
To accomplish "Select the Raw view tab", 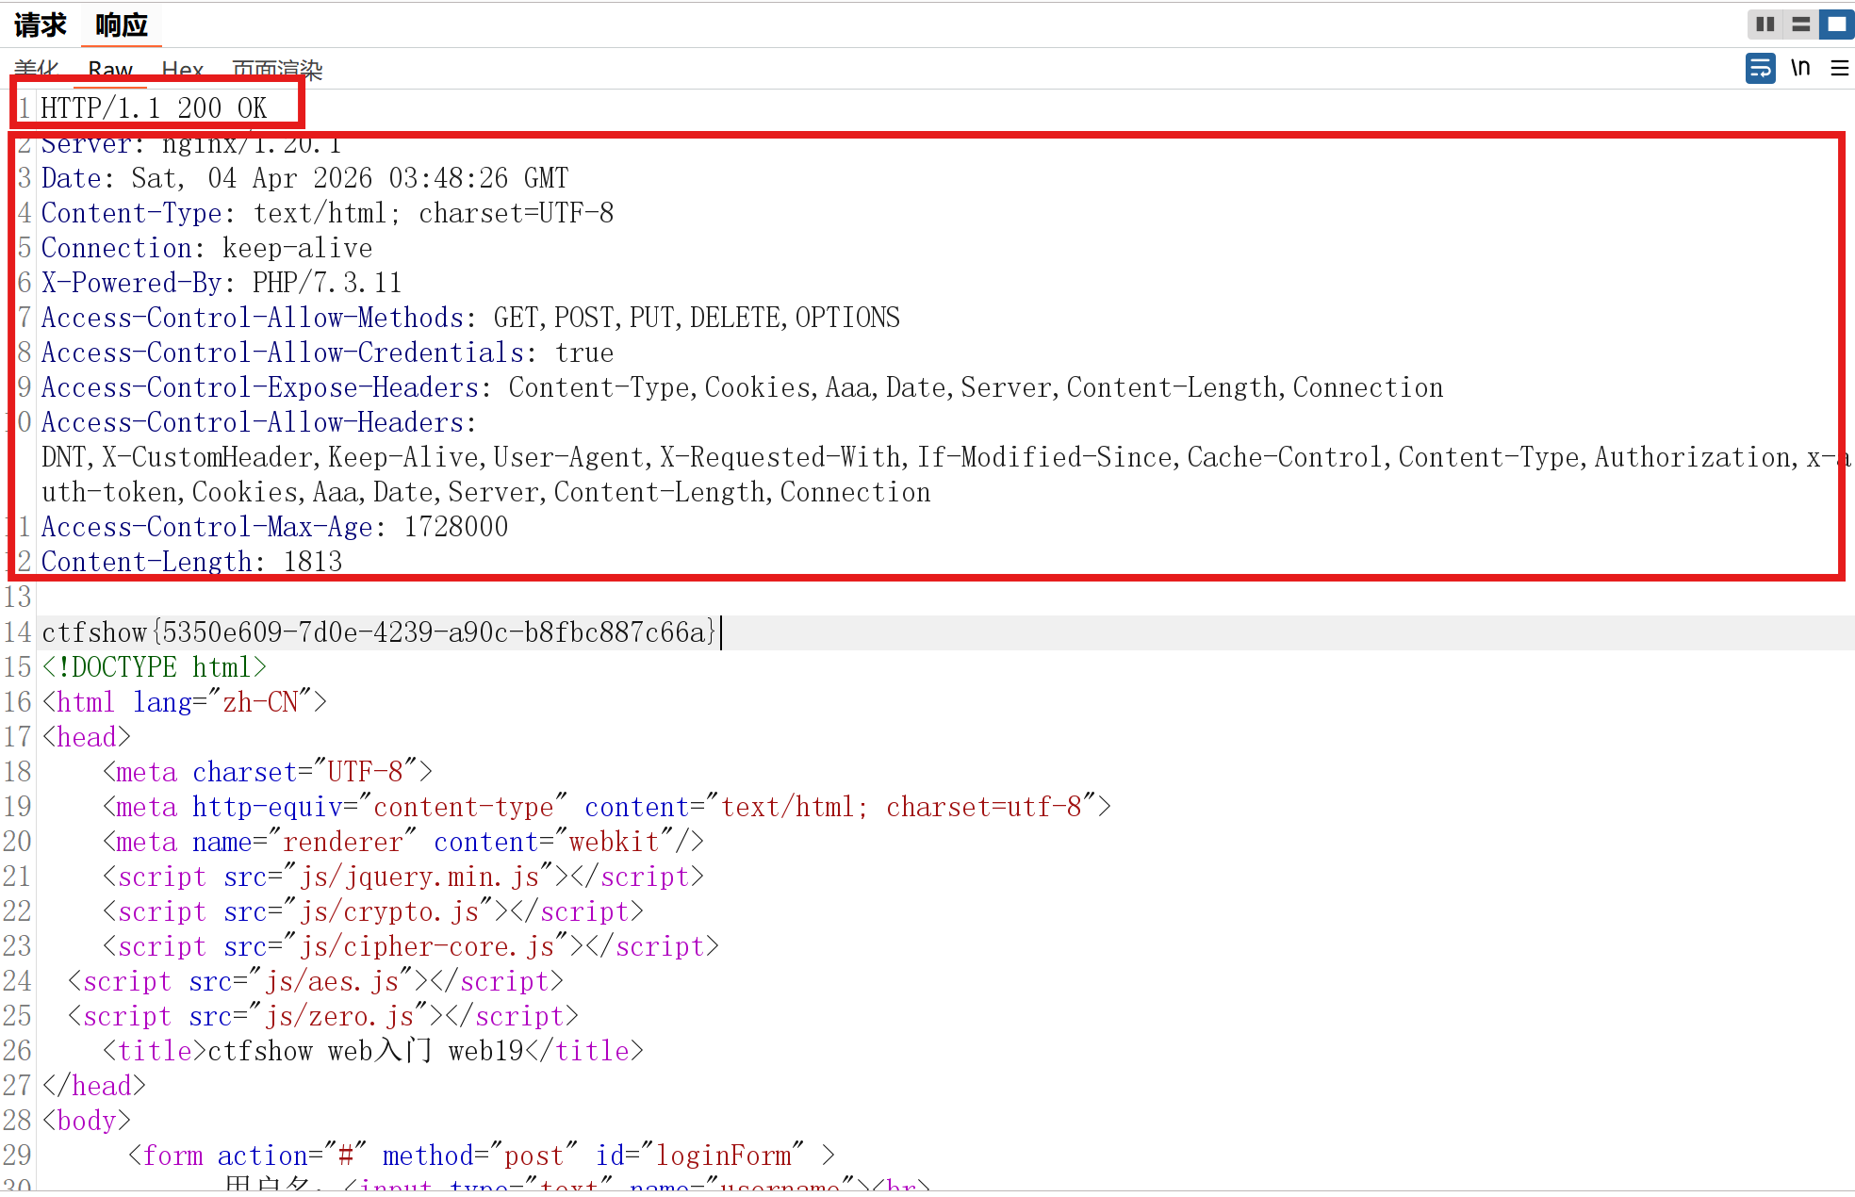I will point(110,69).
